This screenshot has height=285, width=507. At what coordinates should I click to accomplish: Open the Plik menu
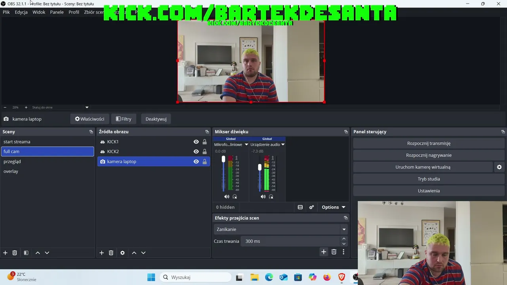click(6, 12)
